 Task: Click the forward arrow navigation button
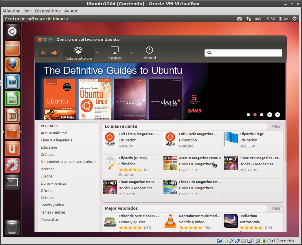click(x=54, y=53)
